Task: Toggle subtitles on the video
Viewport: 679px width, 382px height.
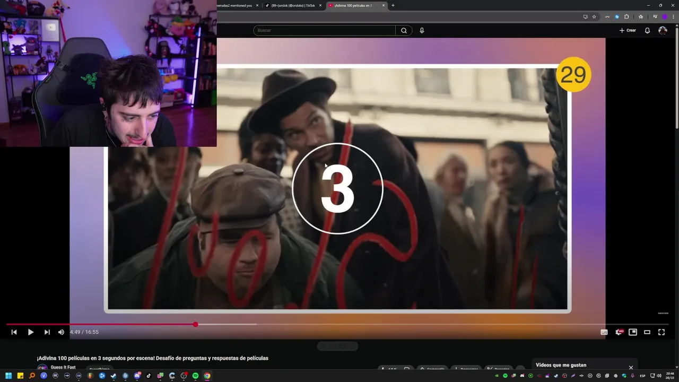Action: point(604,332)
